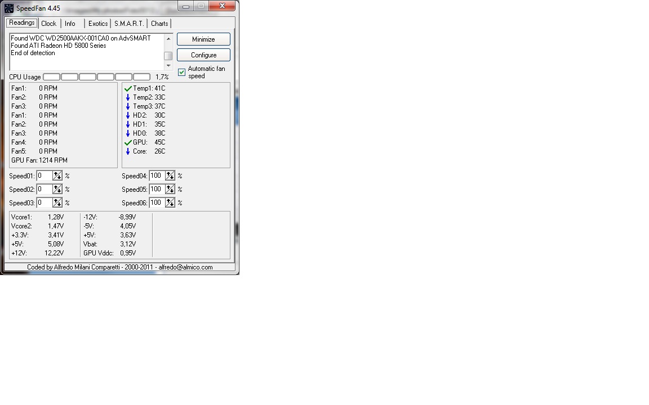Click the Speed05 value field
649x405 pixels.
click(x=157, y=189)
